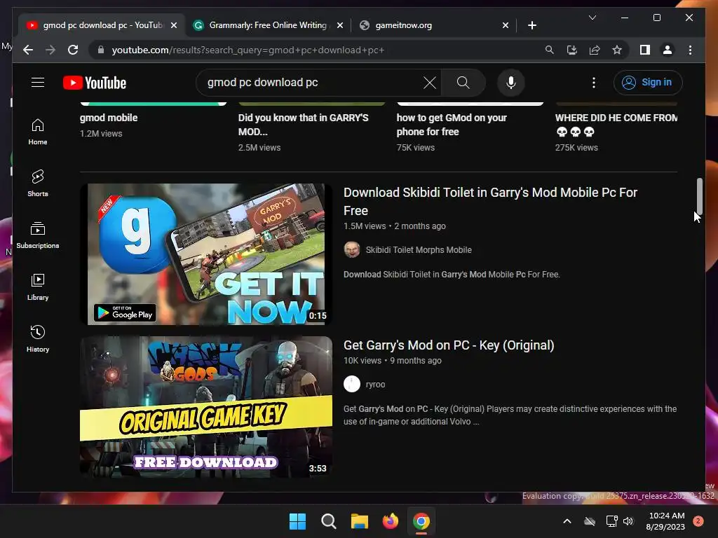Start voice search with the microphone icon
The image size is (718, 538).
pyautogui.click(x=511, y=83)
